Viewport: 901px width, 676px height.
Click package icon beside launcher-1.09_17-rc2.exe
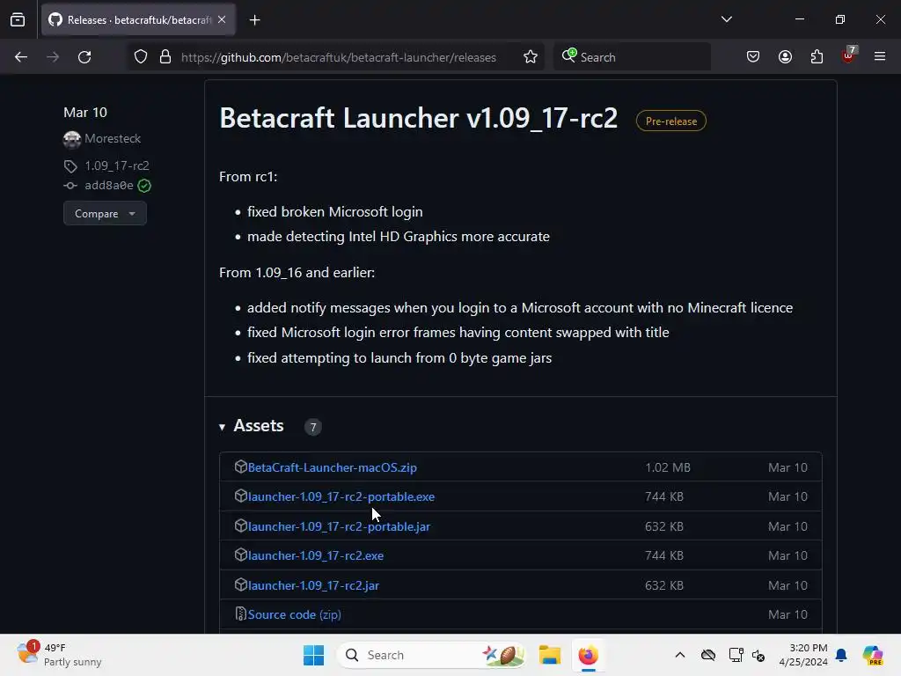(x=241, y=555)
